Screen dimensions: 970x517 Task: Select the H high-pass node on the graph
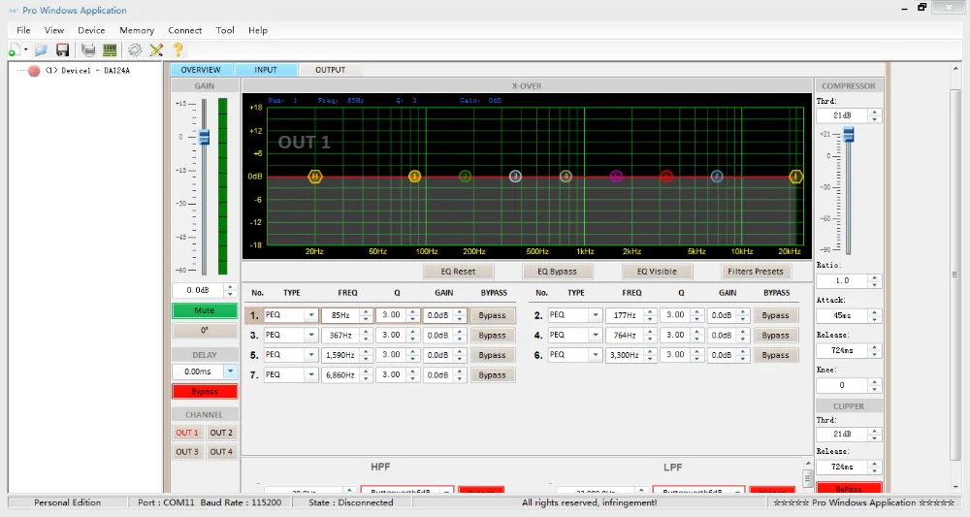(x=315, y=177)
